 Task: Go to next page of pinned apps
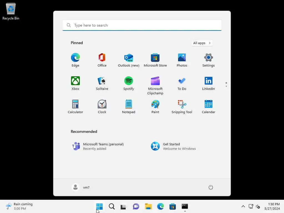(226, 86)
